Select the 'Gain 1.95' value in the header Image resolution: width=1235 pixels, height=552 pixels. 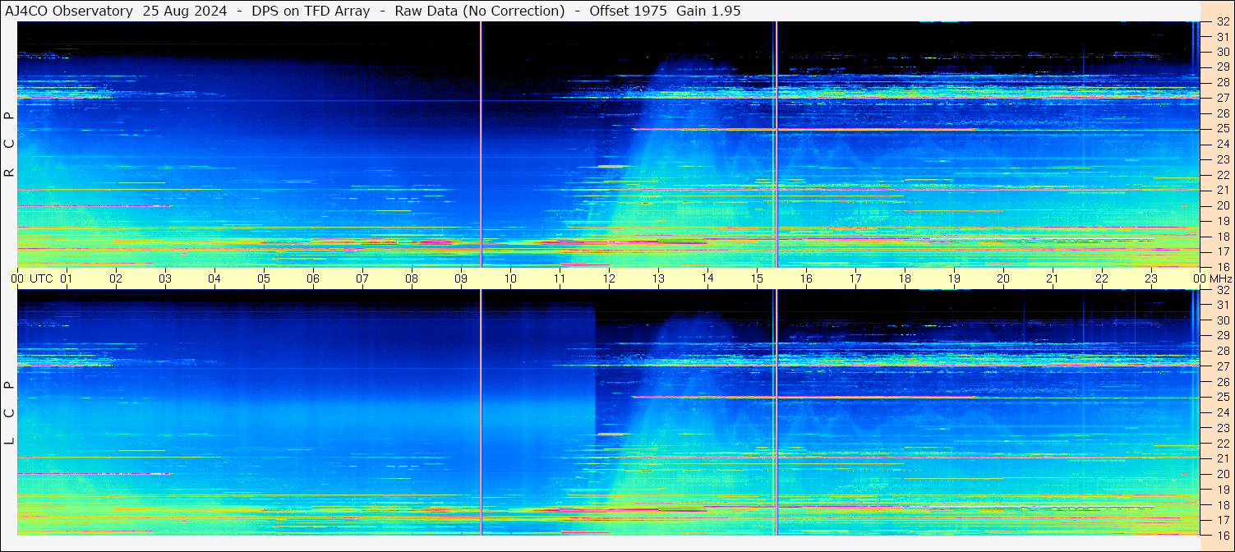708,11
